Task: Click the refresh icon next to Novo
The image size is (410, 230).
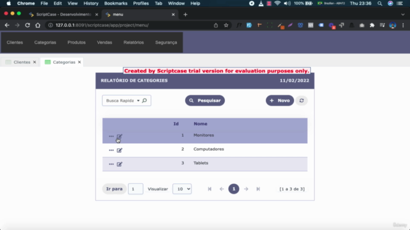Action: point(302,100)
